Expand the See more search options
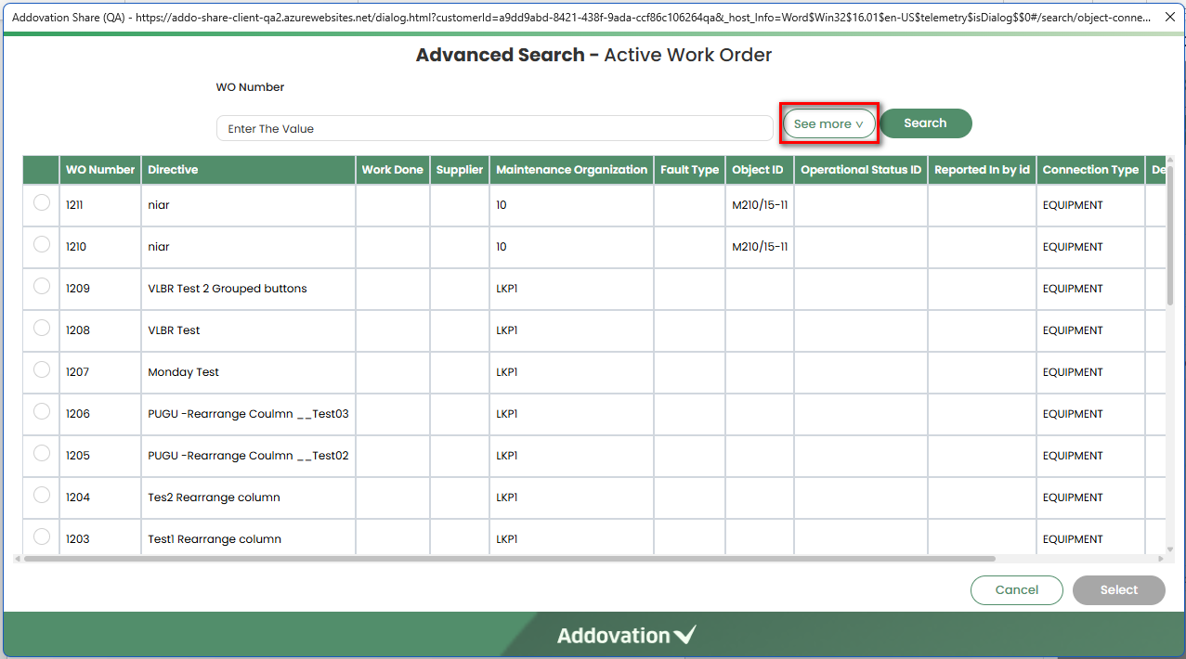 (828, 123)
